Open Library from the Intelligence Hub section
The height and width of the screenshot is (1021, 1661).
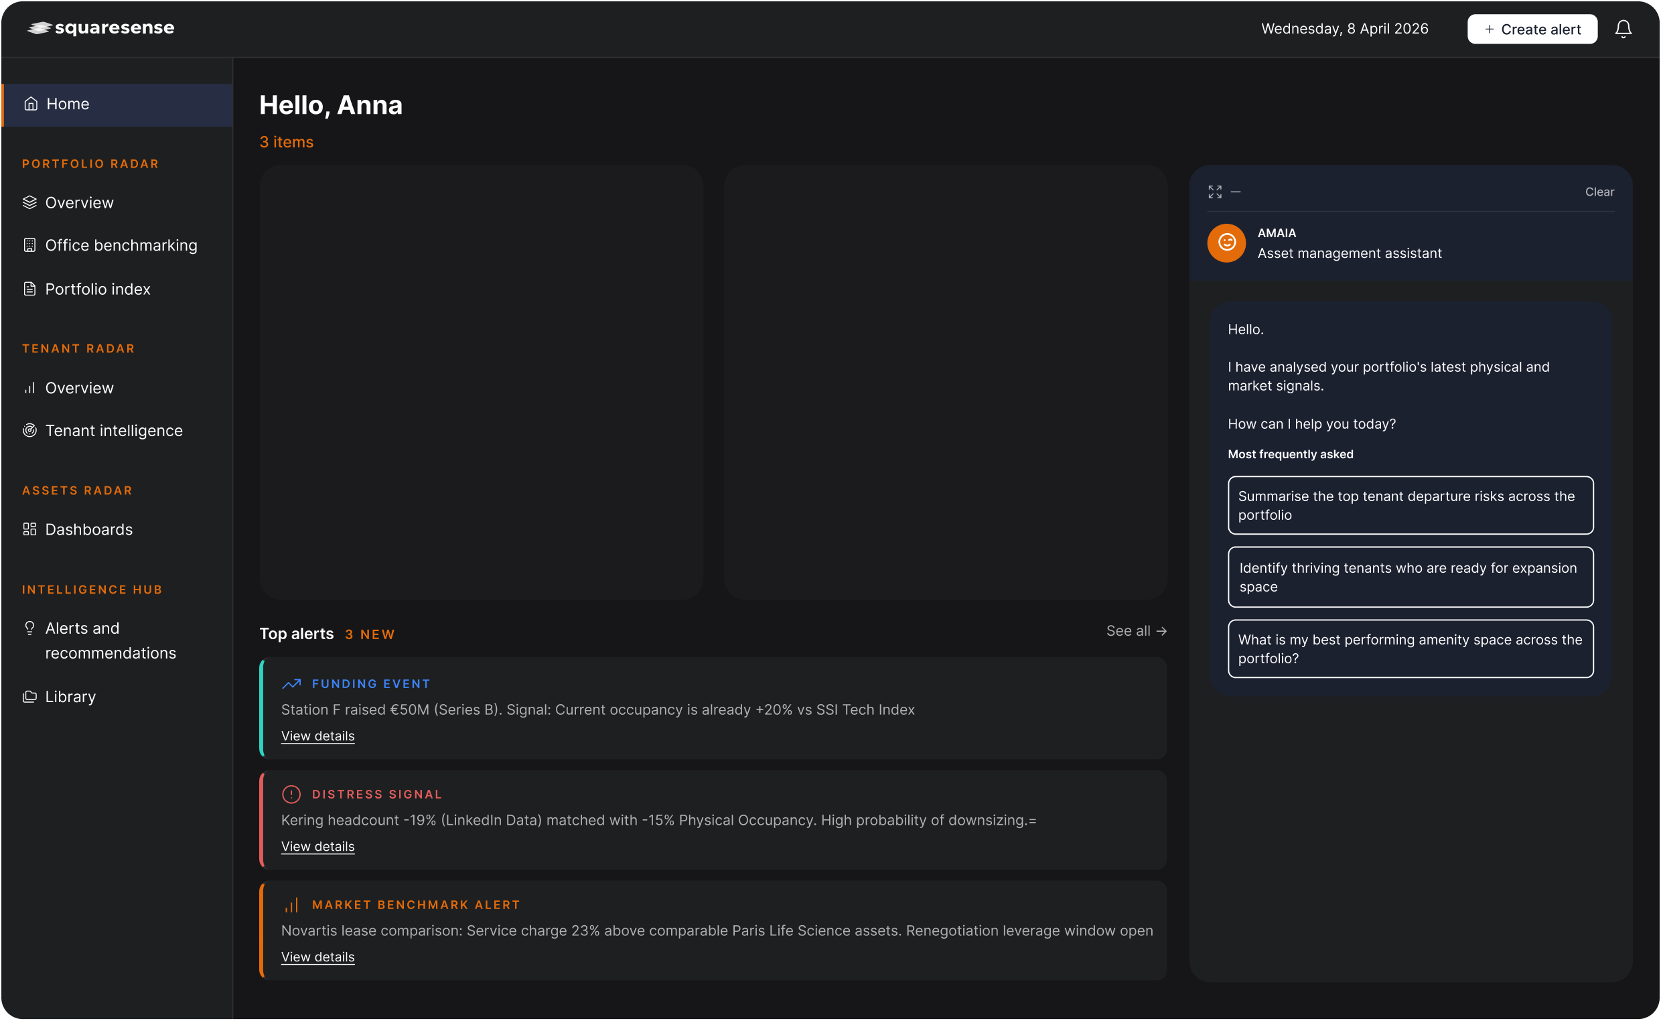[x=70, y=696]
